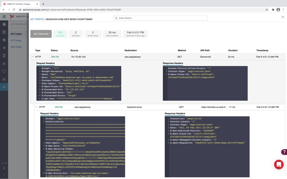287x179 pixels.
Task: Click the Feb 9 4:31 PM received tile
Action: 136,34
